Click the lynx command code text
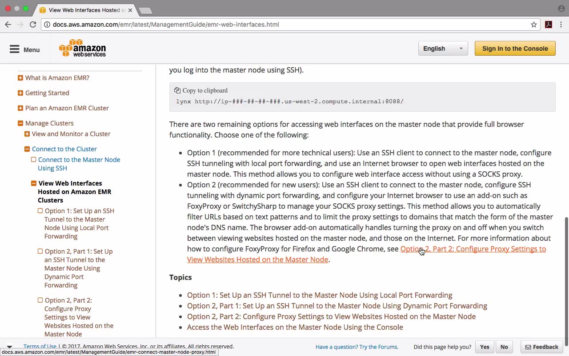The image size is (569, 356). (x=290, y=101)
